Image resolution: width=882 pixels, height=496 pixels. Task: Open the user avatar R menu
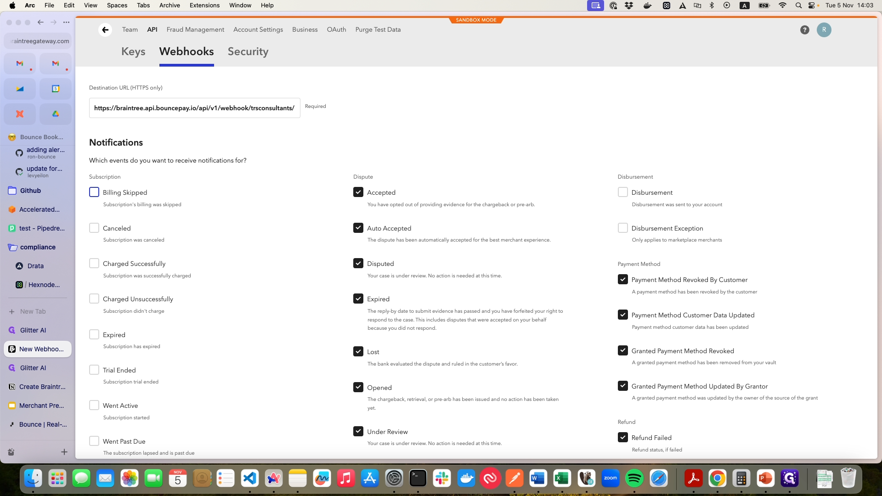824,30
